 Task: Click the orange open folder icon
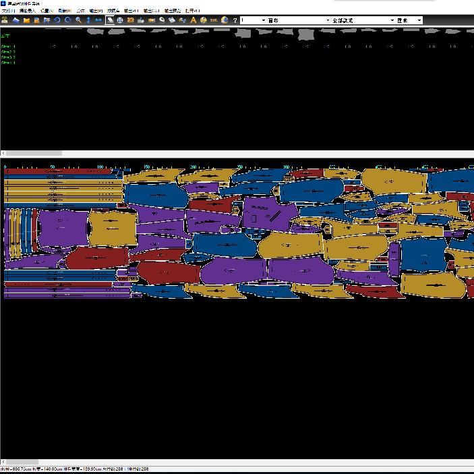point(26,20)
